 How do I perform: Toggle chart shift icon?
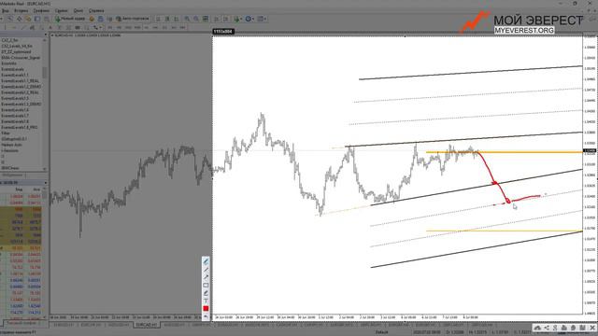[226, 19]
